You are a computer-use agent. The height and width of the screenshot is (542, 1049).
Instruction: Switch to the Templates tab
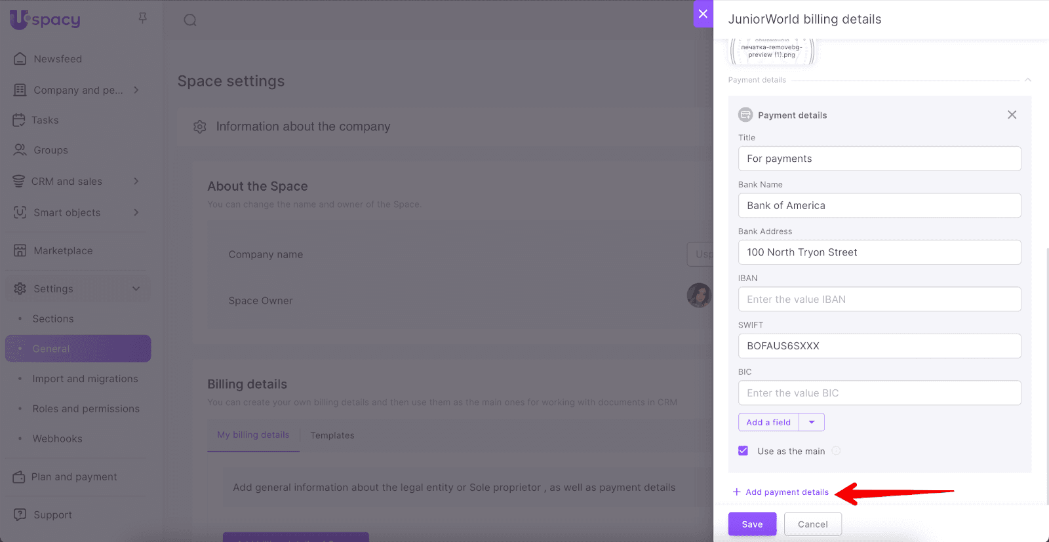click(x=332, y=435)
